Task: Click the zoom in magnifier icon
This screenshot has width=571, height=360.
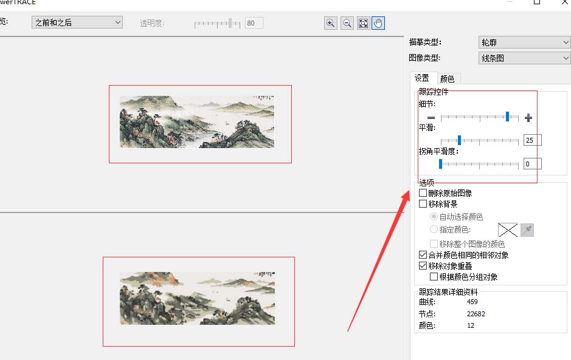Action: (331, 23)
